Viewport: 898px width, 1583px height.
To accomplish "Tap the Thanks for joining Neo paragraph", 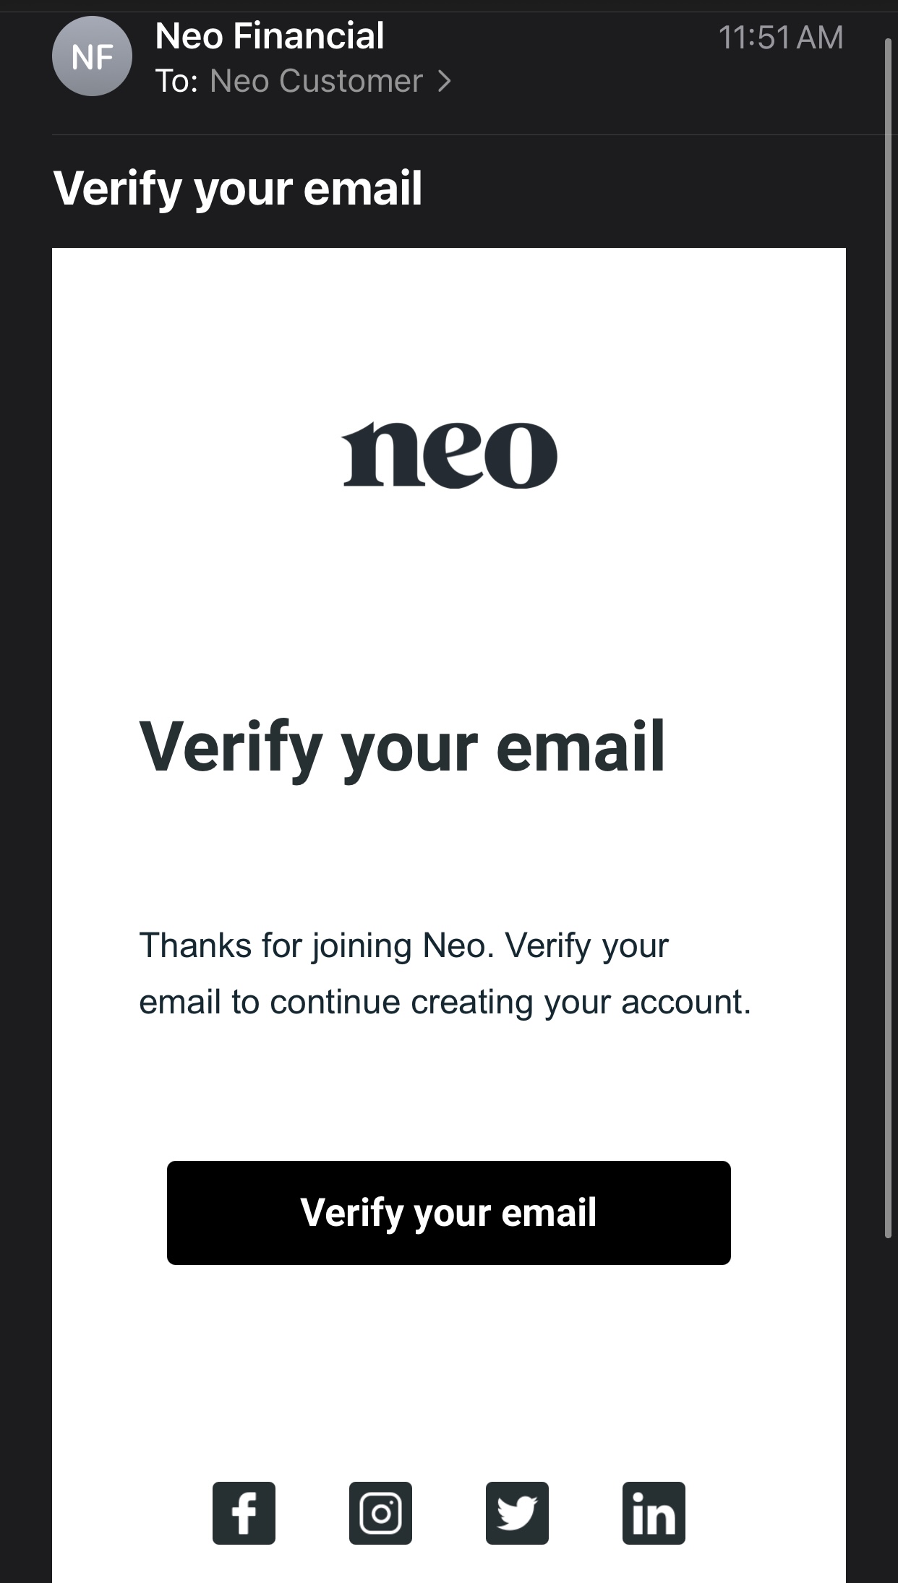I will point(445,974).
